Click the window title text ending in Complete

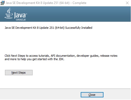click(46, 3)
